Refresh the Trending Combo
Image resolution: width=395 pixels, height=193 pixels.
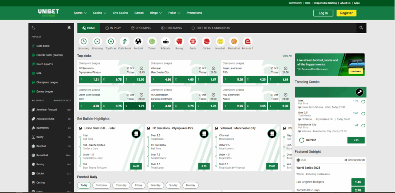pos(308,140)
